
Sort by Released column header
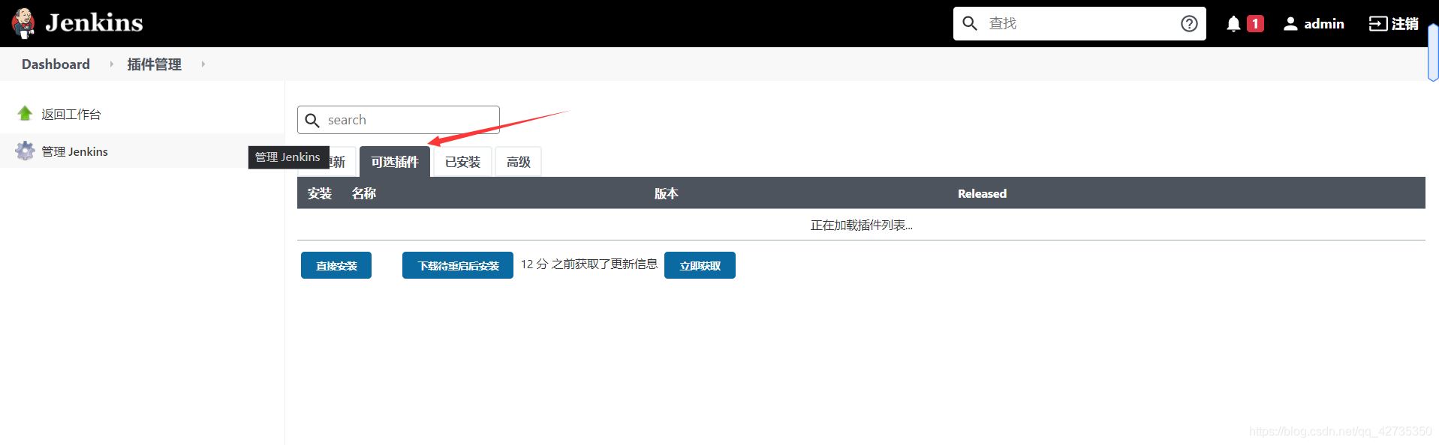point(982,193)
